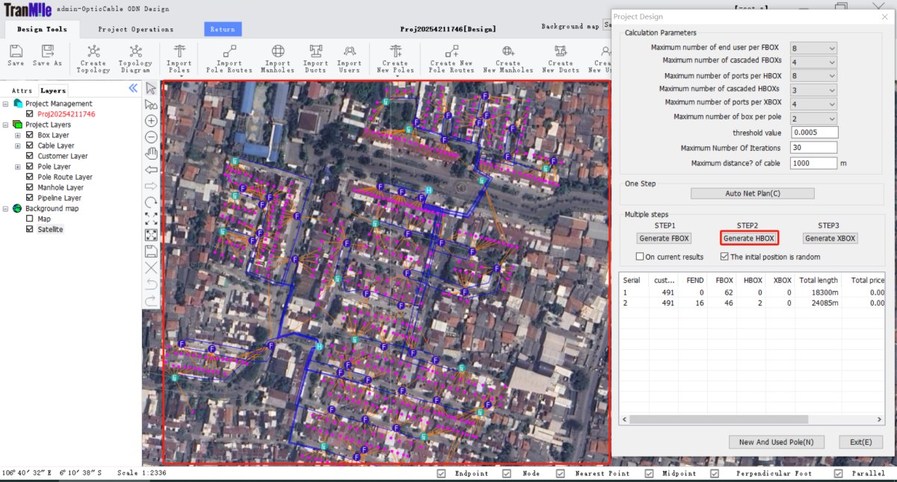Expand the Cable Layer tree node

click(18, 145)
